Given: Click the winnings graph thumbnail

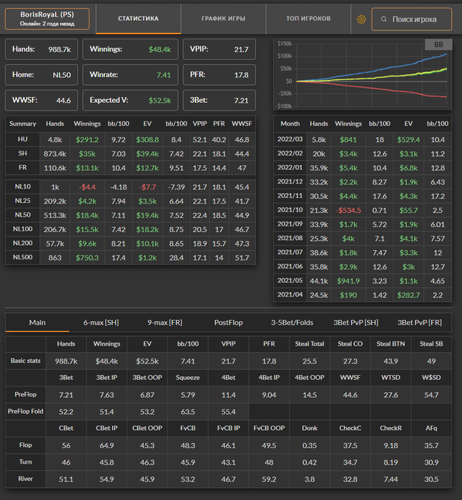Looking at the screenshot, I should [363, 74].
